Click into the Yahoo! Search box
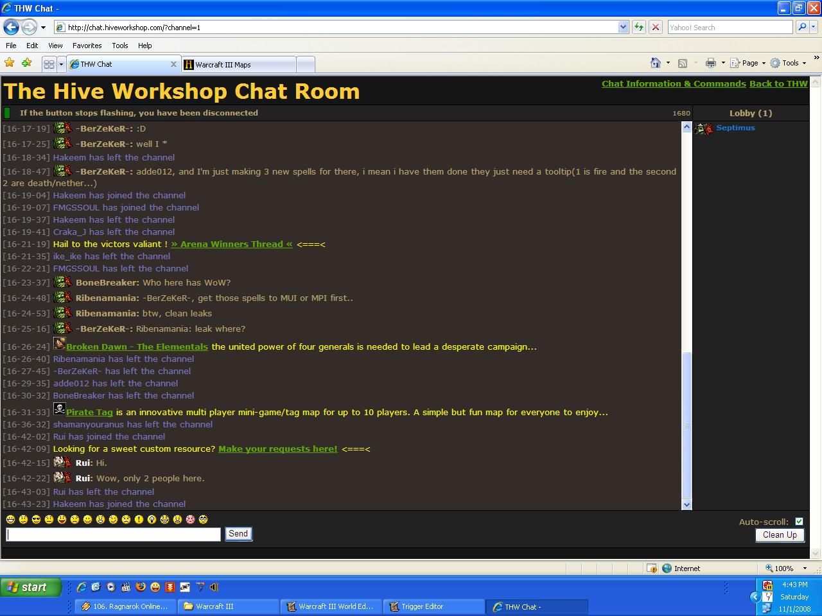Image resolution: width=822 pixels, height=616 pixels. coord(730,27)
